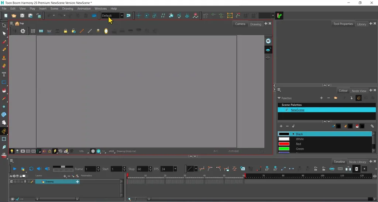Image resolution: width=378 pixels, height=202 pixels.
Task: Toggle the Sound speaker button
Action: point(39,169)
